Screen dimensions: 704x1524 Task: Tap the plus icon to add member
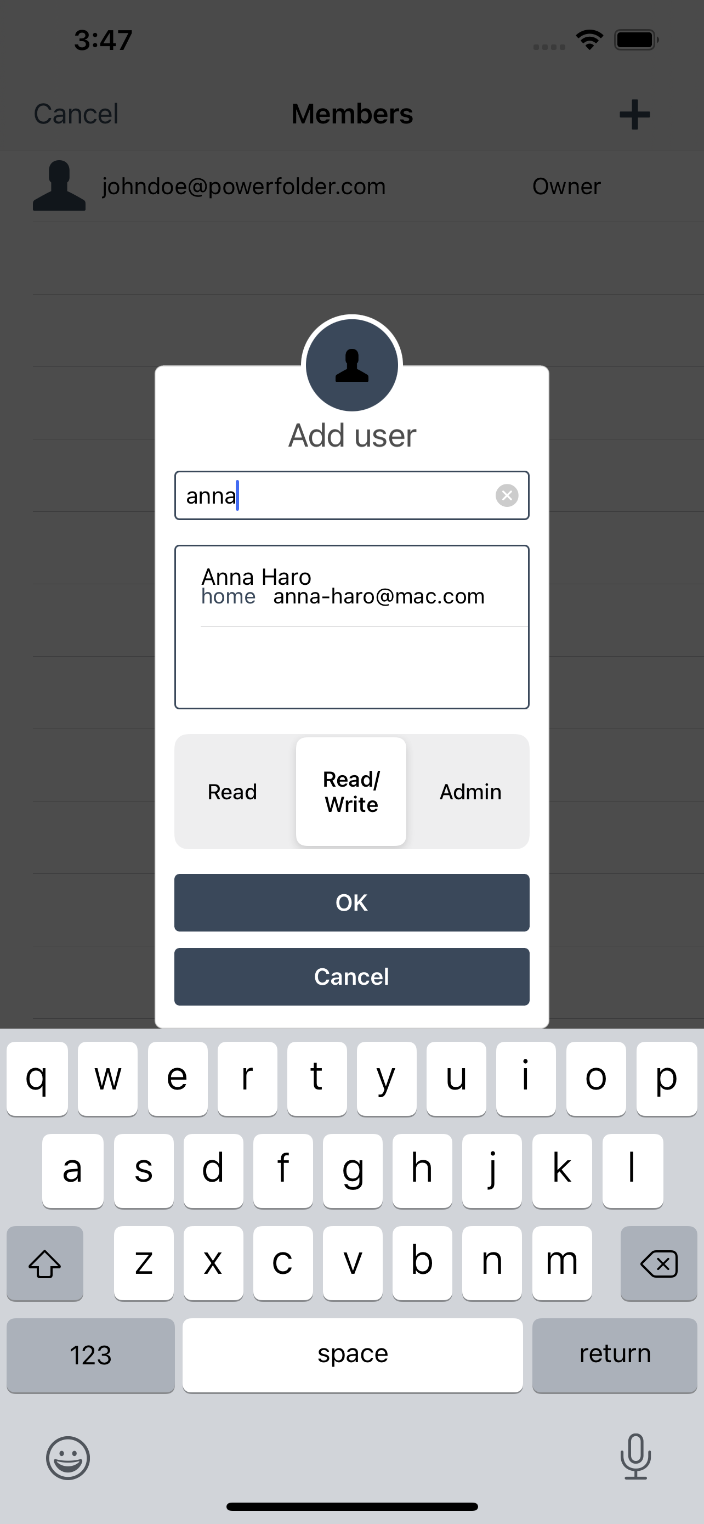(x=634, y=114)
